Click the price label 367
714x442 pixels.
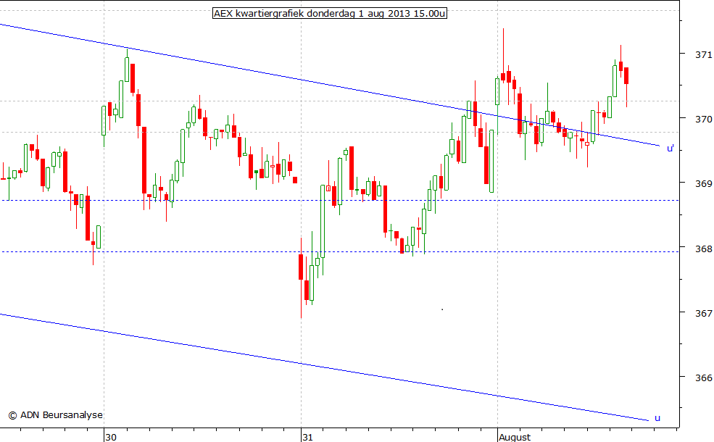click(704, 313)
